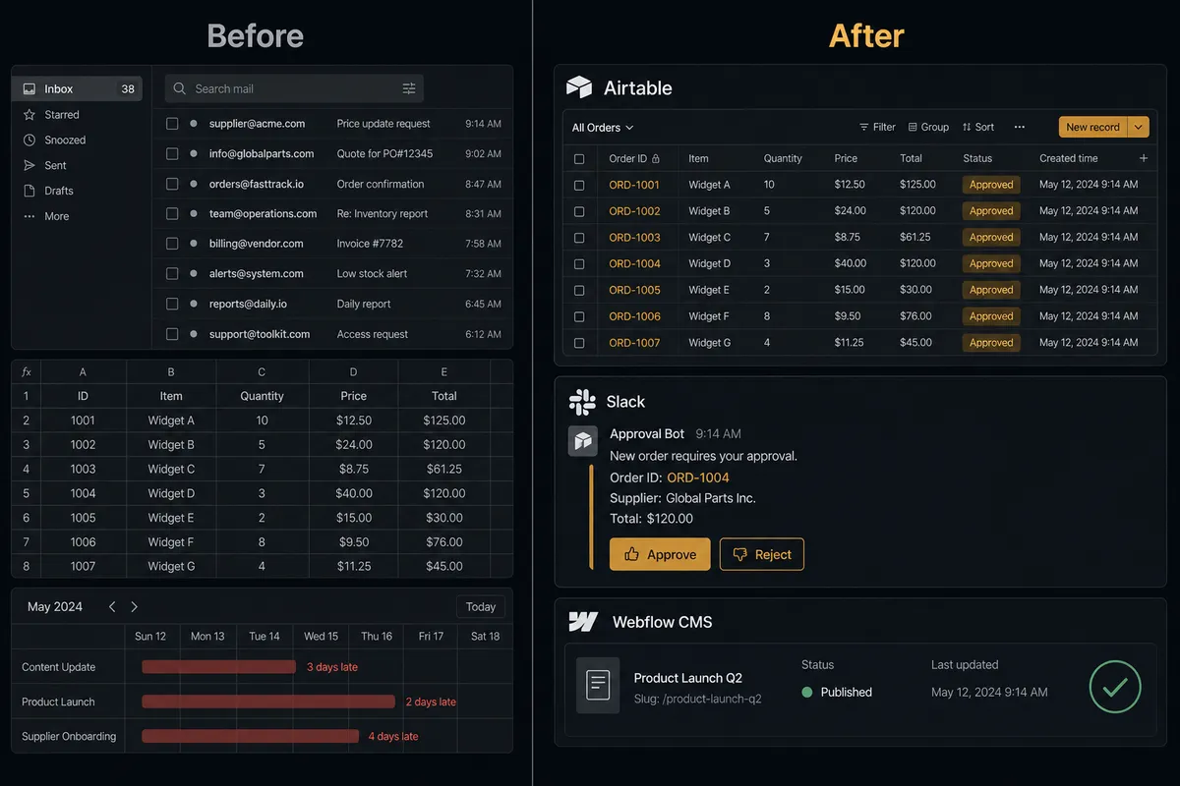This screenshot has width=1180, height=786.
Task: Select the Supplier Onboarding timeline bar
Action: click(250, 736)
